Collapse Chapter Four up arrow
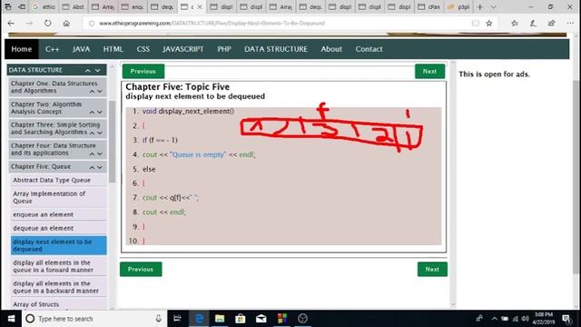This screenshot has height=327, width=581. (92, 154)
